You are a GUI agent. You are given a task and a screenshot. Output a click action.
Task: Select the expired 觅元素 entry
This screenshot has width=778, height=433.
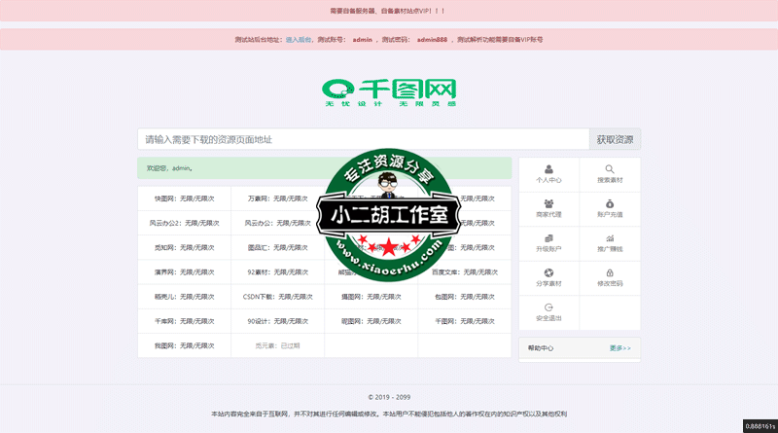pyautogui.click(x=277, y=345)
